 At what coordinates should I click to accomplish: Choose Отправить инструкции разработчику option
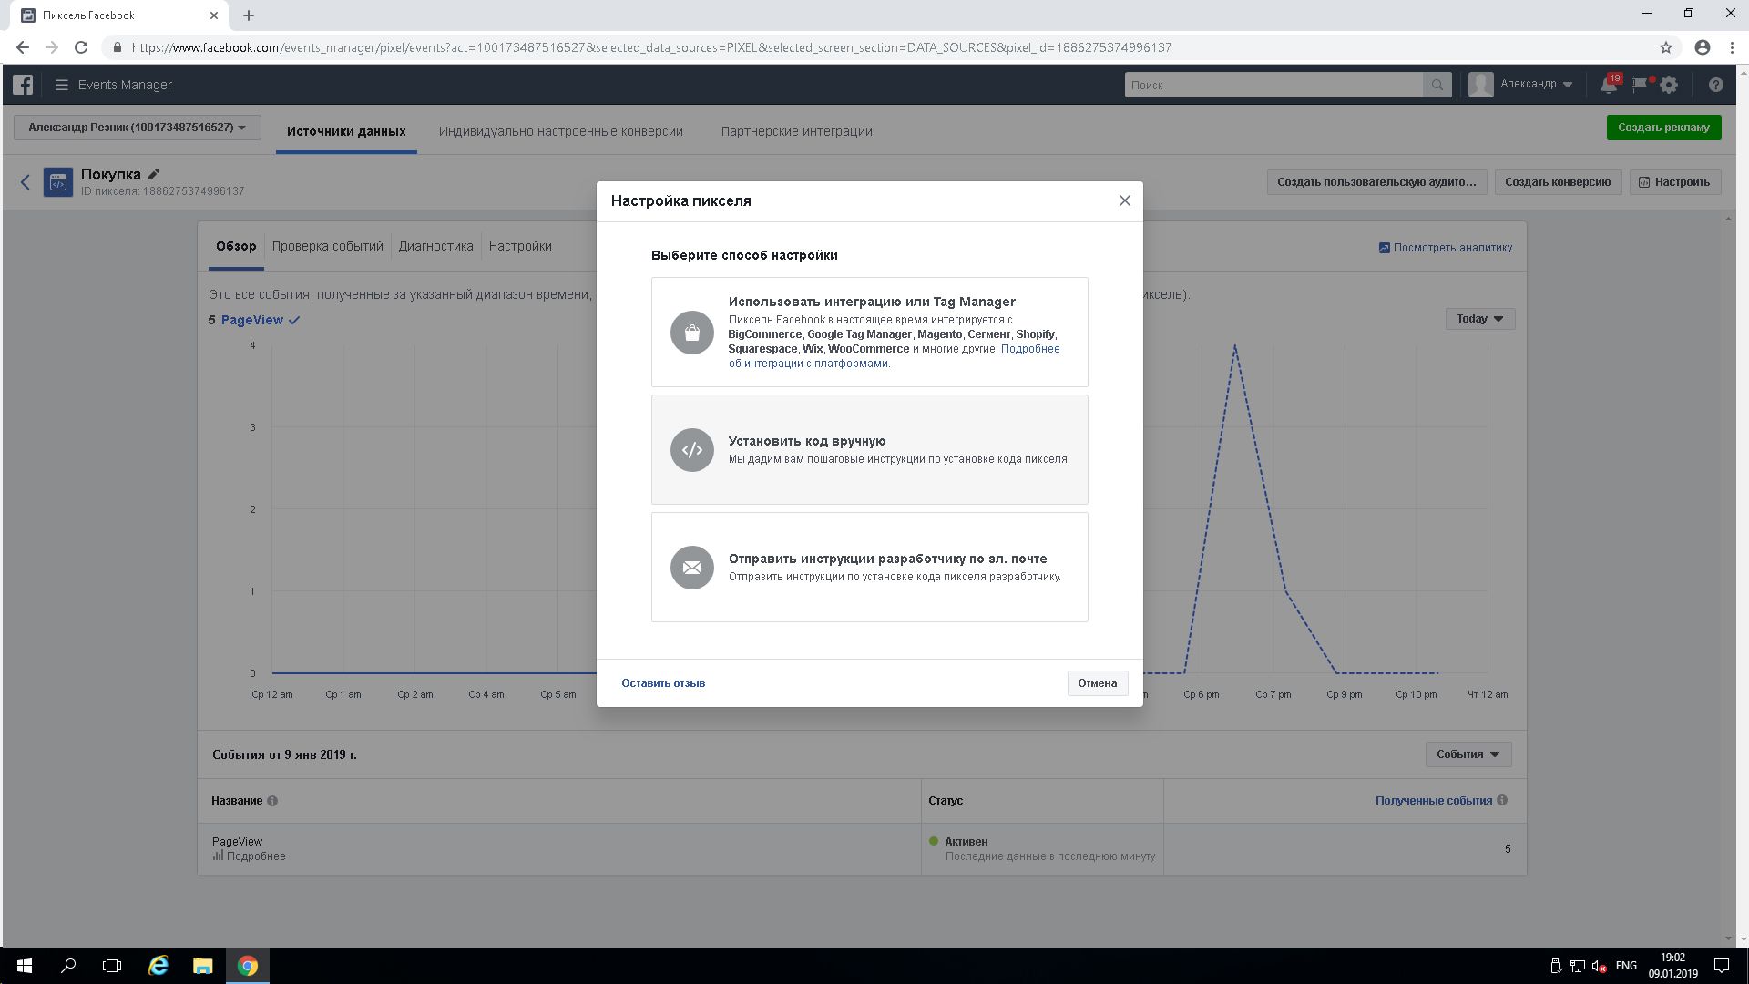(870, 568)
